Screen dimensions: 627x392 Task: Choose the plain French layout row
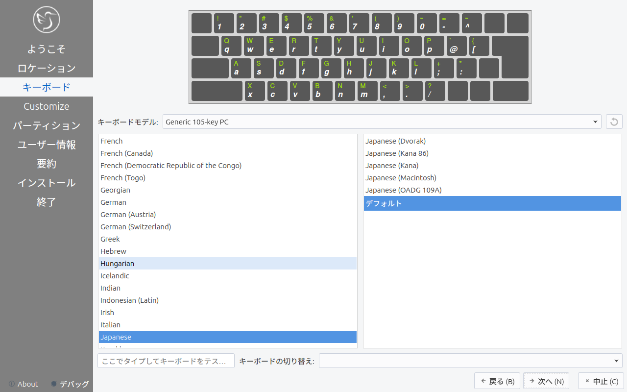[228, 141]
